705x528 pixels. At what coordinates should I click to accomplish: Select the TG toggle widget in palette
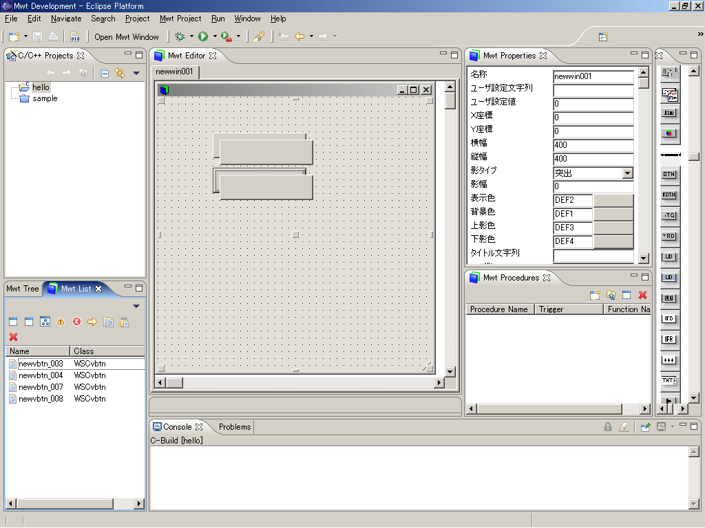pyautogui.click(x=669, y=215)
